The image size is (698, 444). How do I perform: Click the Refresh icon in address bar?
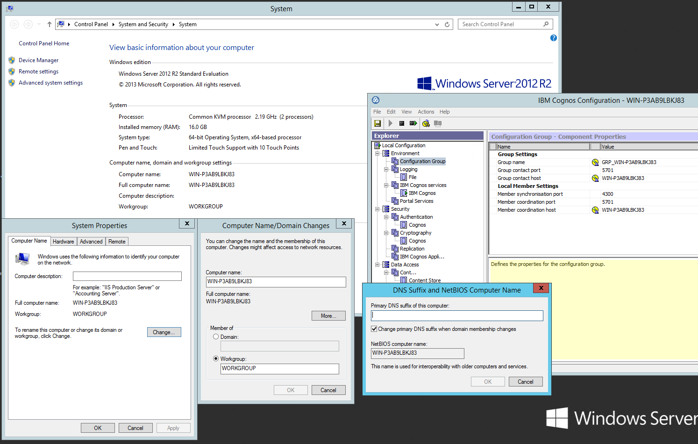(447, 24)
